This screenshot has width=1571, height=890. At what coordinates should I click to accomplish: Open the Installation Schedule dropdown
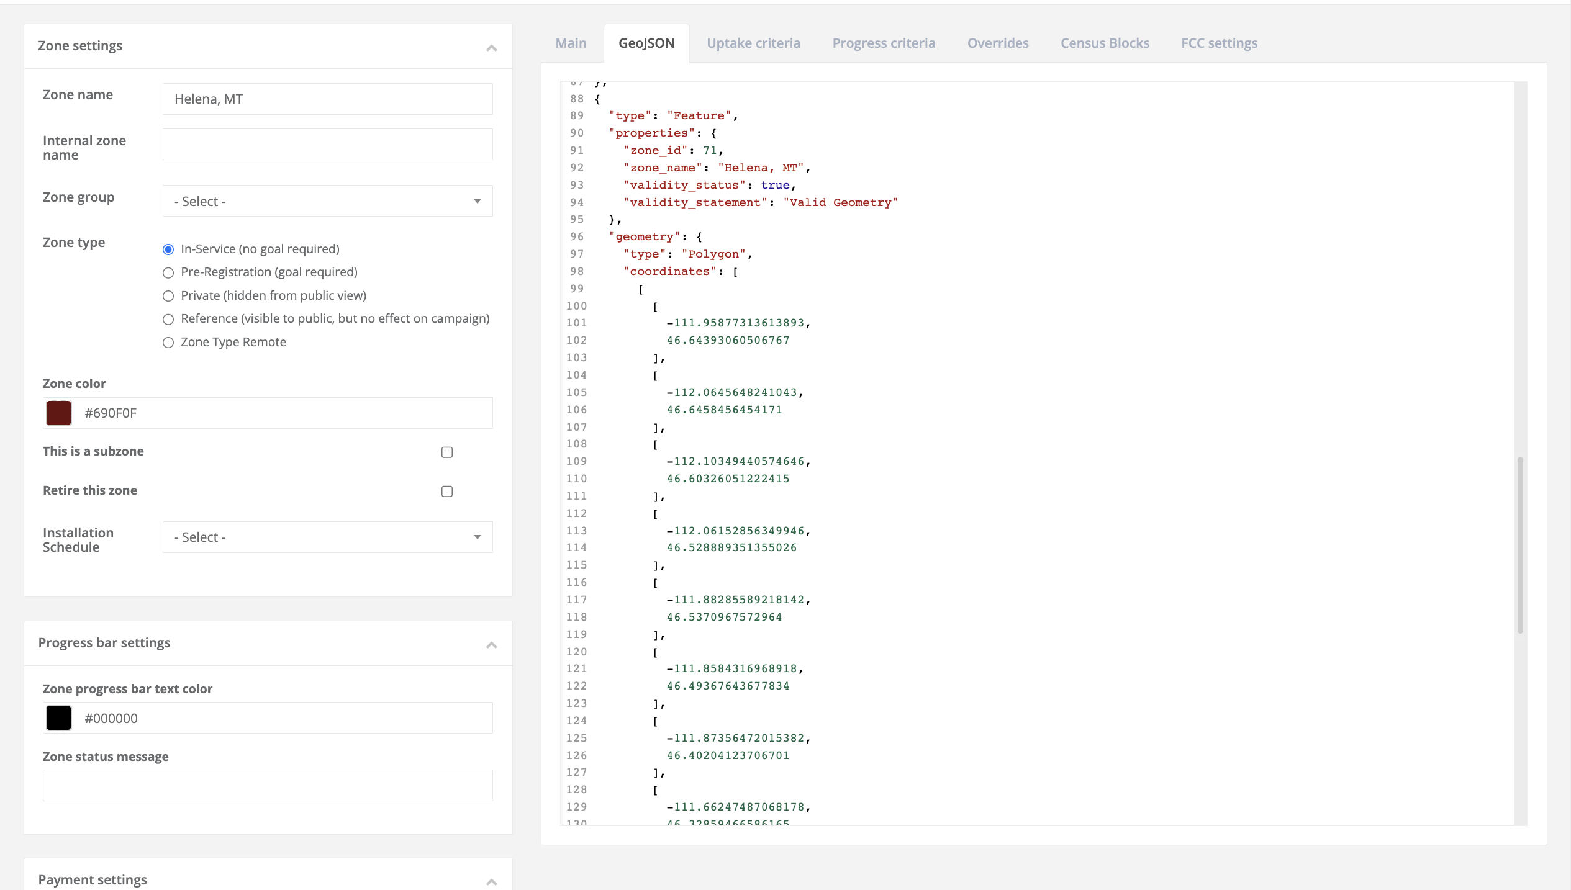click(x=327, y=537)
